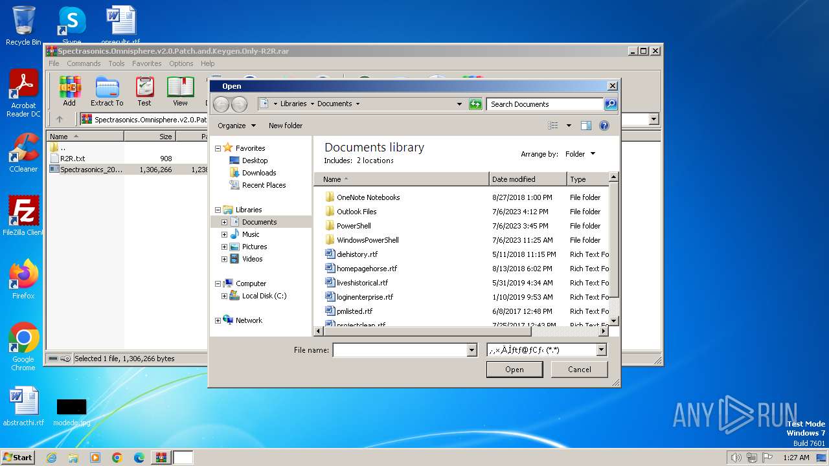Click Chrome icon in taskbar
This screenshot has height=466, width=829.
pyautogui.click(x=117, y=458)
